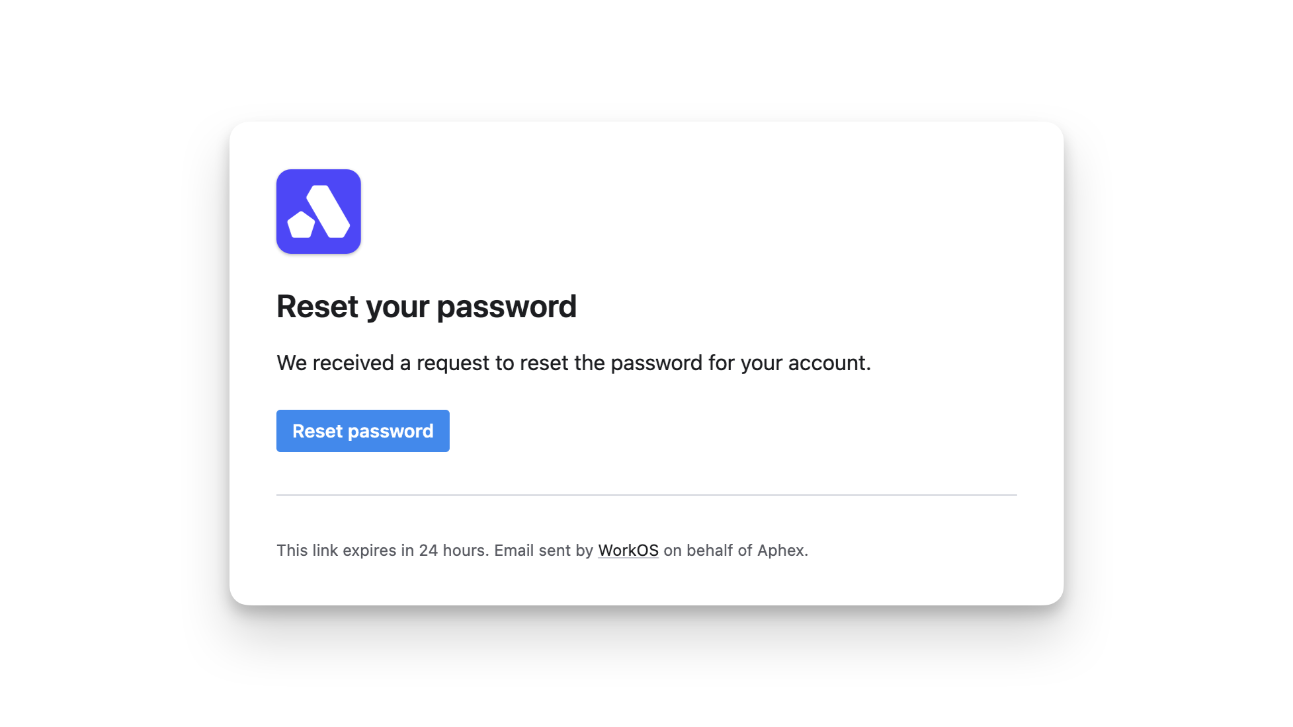Click the "We received a request" sentence
The image size is (1293, 727).
click(573, 363)
